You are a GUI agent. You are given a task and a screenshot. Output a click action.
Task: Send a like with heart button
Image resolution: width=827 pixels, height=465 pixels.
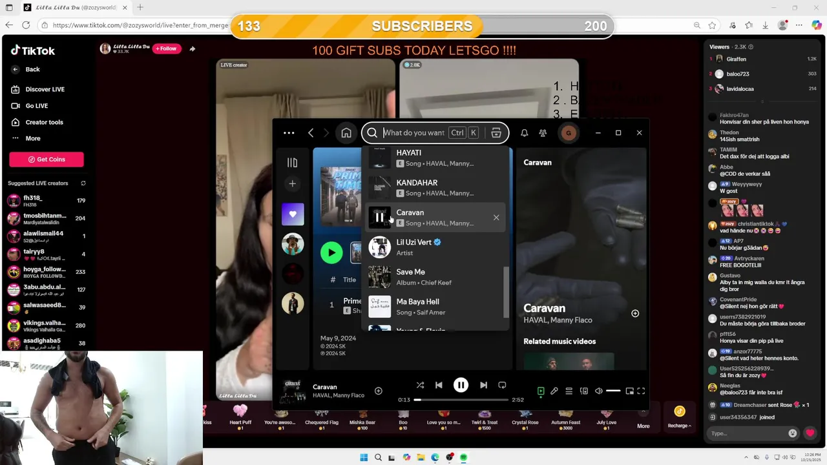[x=810, y=433]
